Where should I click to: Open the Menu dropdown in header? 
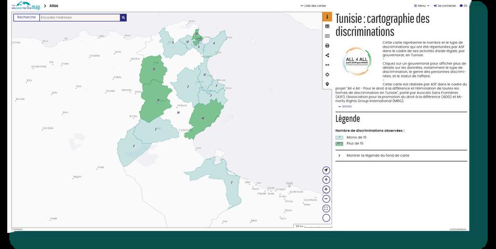(x=422, y=6)
